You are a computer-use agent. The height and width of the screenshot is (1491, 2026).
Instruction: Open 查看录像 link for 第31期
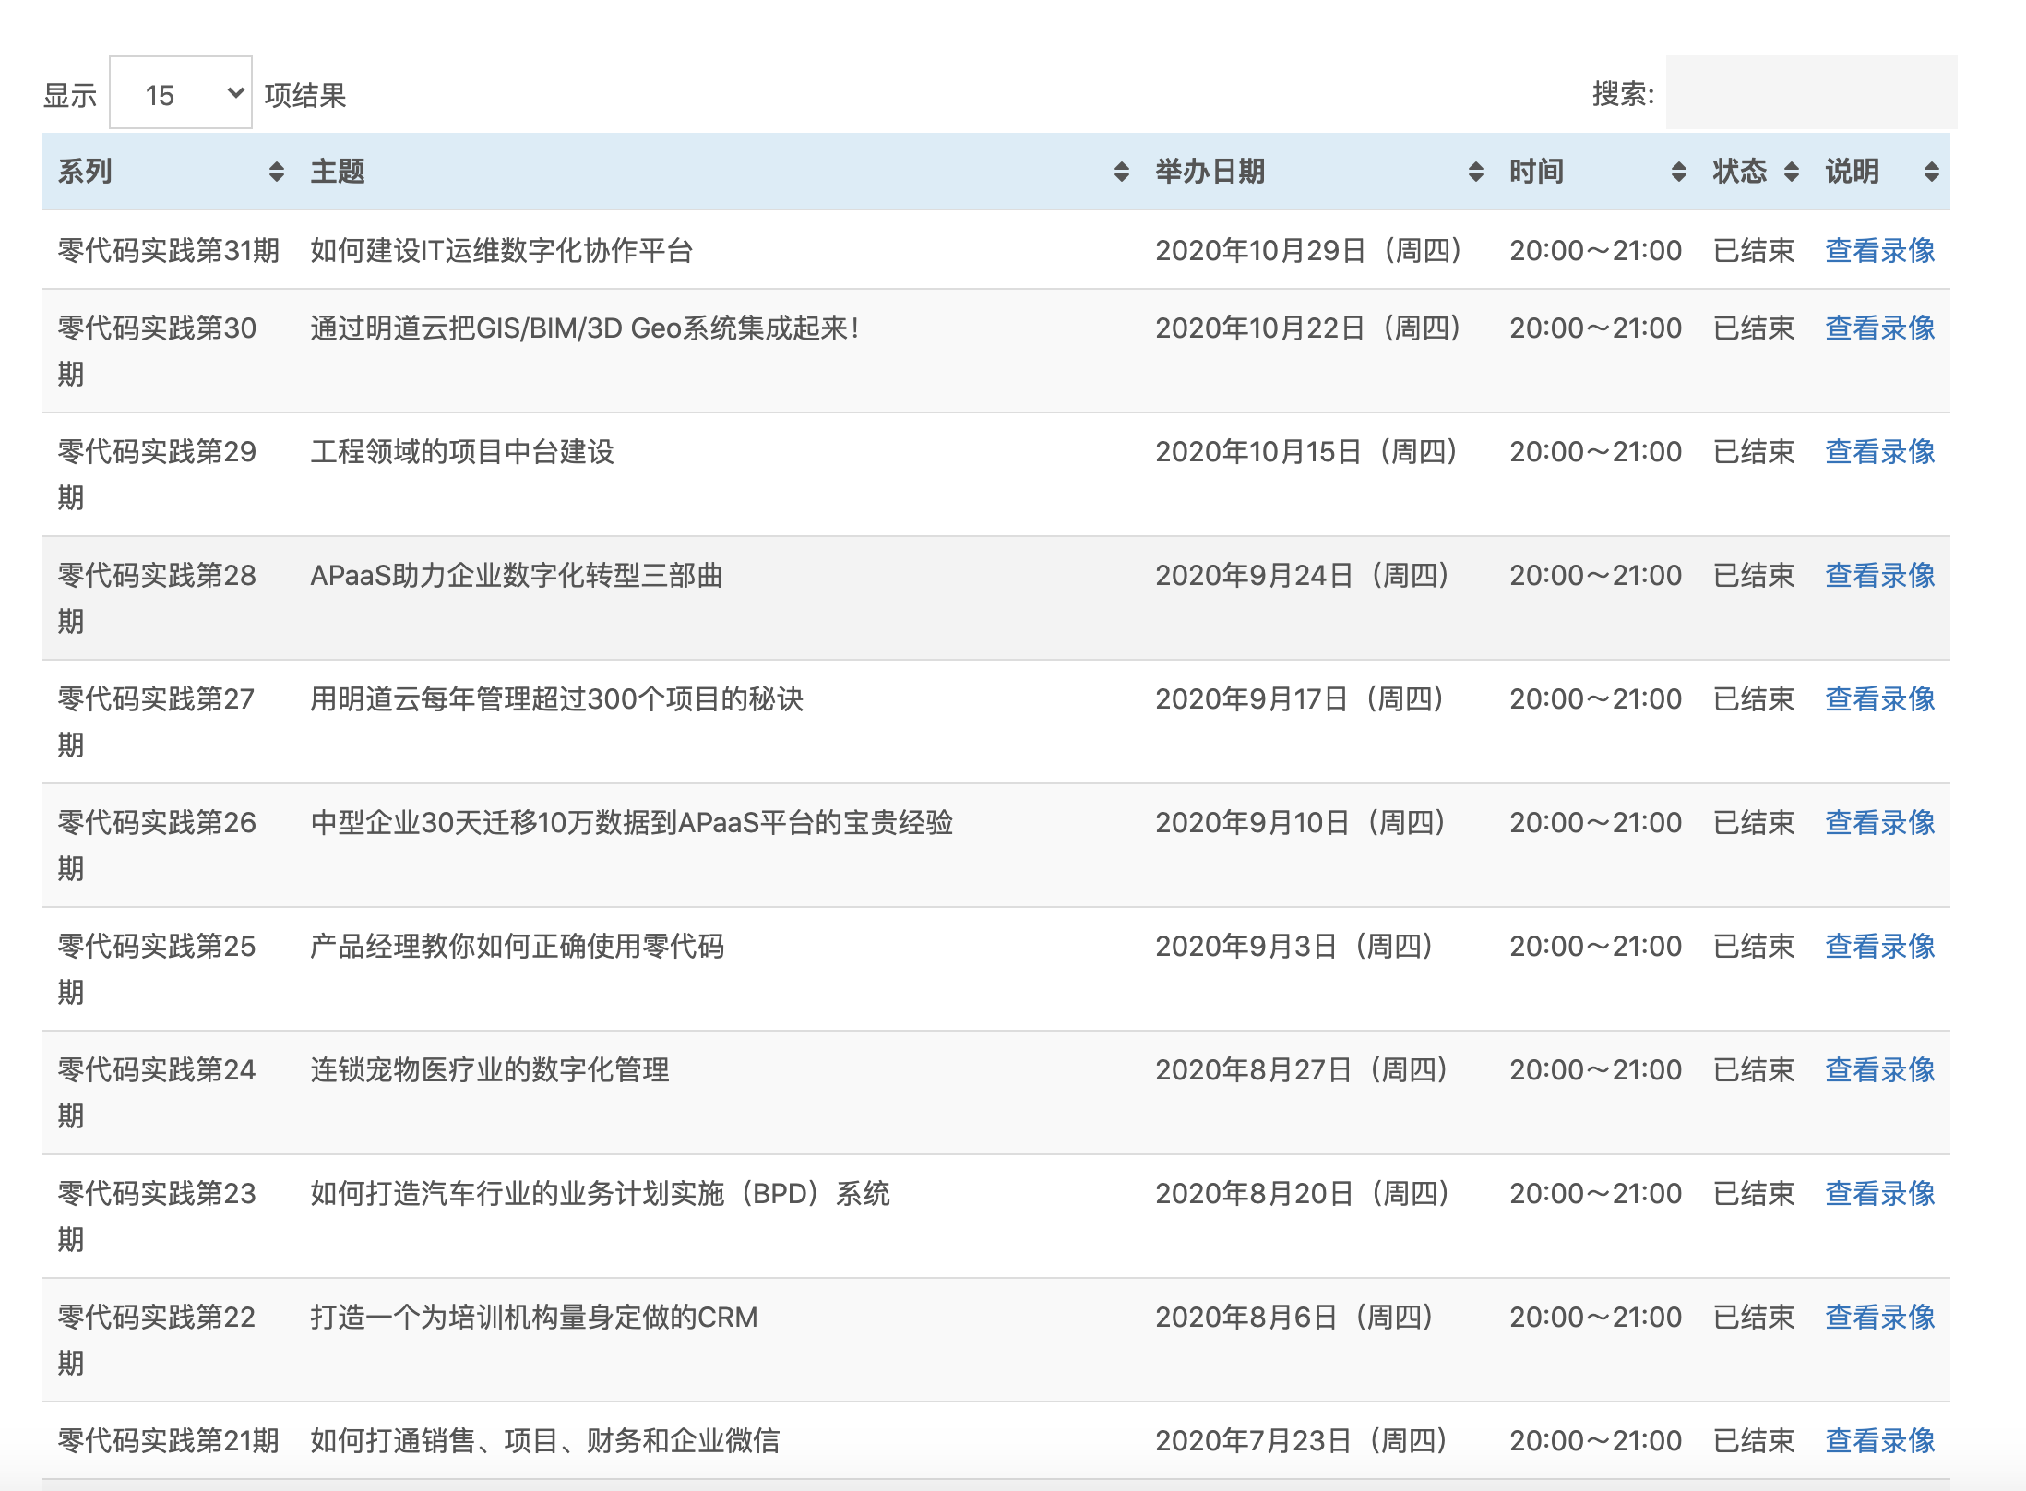[x=1879, y=251]
